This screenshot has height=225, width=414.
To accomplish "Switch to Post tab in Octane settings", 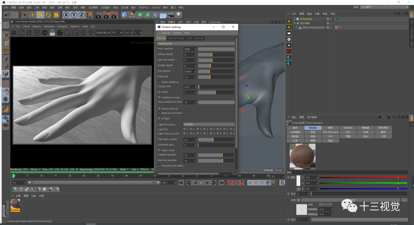I will pos(189,38).
